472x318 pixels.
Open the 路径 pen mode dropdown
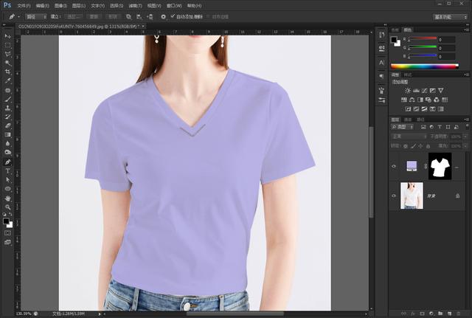click(x=35, y=15)
